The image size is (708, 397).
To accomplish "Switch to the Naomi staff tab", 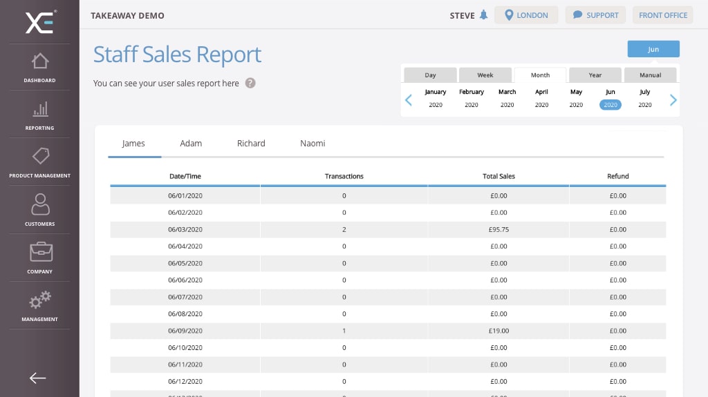I will tap(313, 144).
